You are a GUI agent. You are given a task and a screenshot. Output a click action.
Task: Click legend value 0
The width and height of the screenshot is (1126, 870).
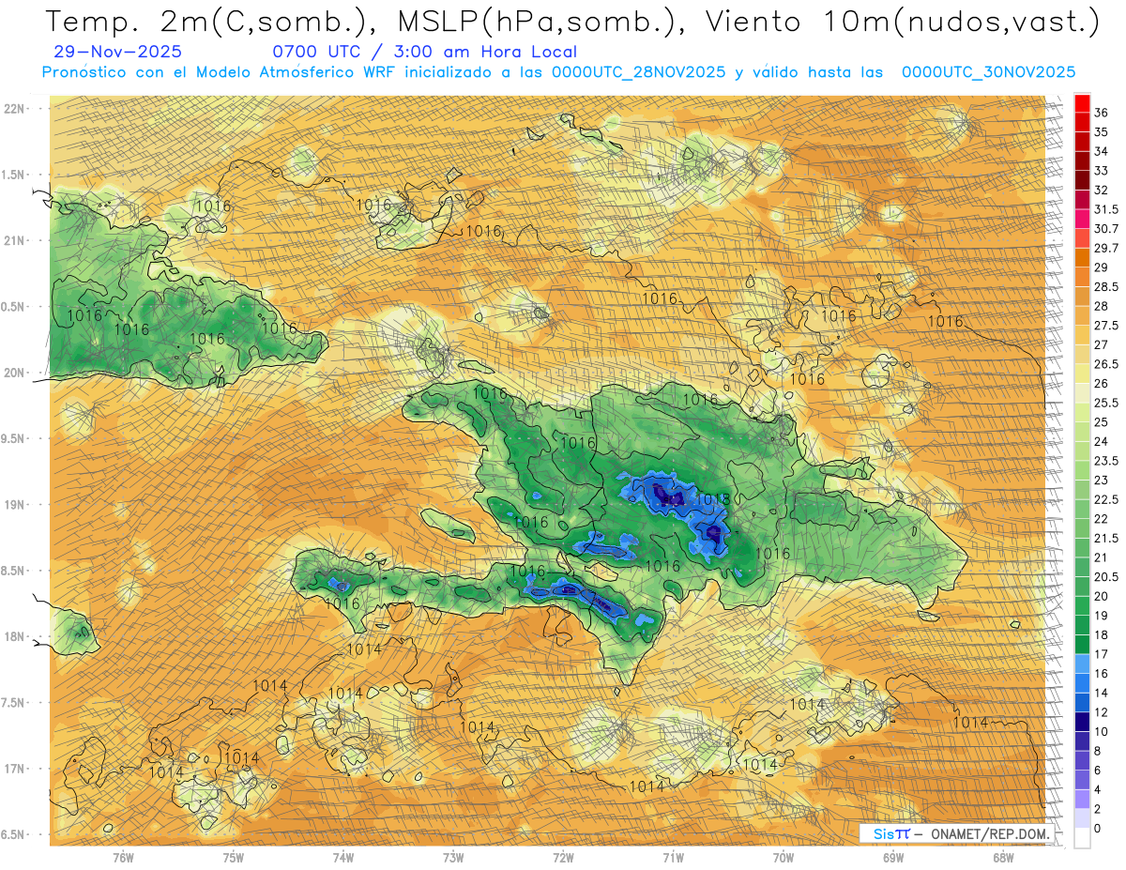click(1098, 829)
